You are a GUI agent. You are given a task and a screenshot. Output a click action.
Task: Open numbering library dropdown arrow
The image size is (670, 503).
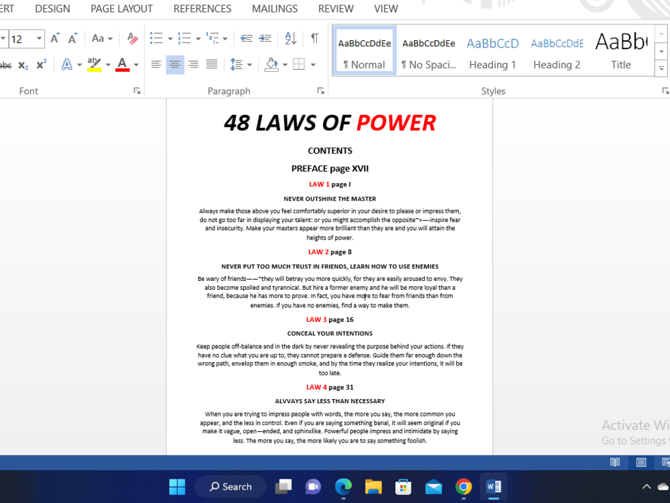(x=198, y=39)
